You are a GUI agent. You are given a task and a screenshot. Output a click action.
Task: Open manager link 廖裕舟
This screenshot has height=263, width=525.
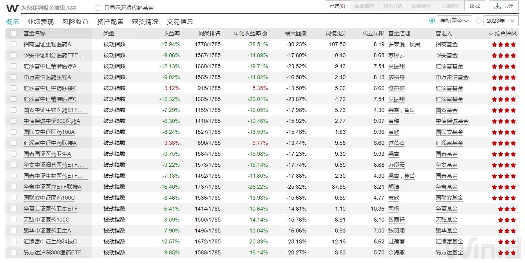396,77
